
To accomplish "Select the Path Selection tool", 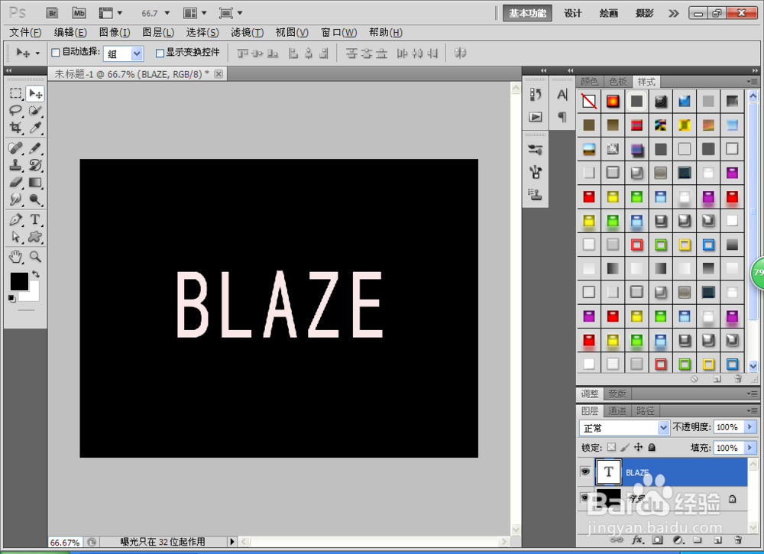I will 15,237.
